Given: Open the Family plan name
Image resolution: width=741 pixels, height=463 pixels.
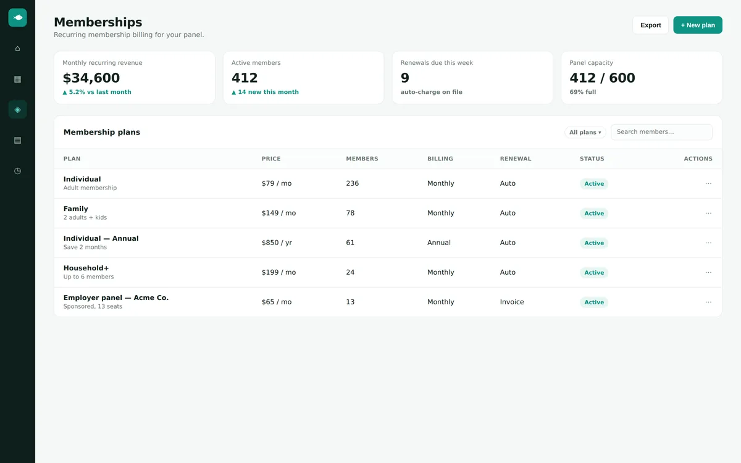Looking at the screenshot, I should pyautogui.click(x=76, y=209).
